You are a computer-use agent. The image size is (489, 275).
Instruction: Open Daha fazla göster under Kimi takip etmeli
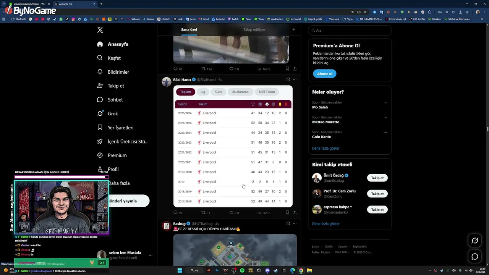tap(326, 224)
